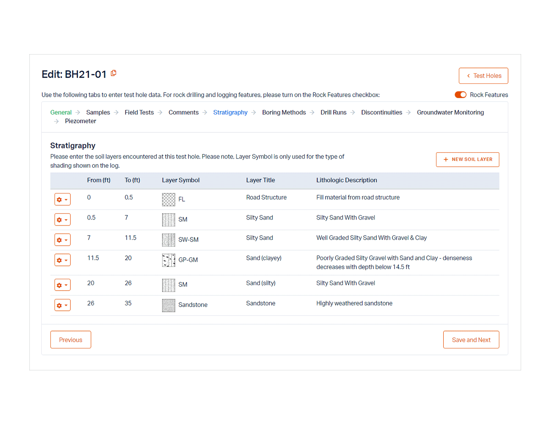Return to Test Holes list
Viewport: 550px width, 430px height.
point(483,76)
